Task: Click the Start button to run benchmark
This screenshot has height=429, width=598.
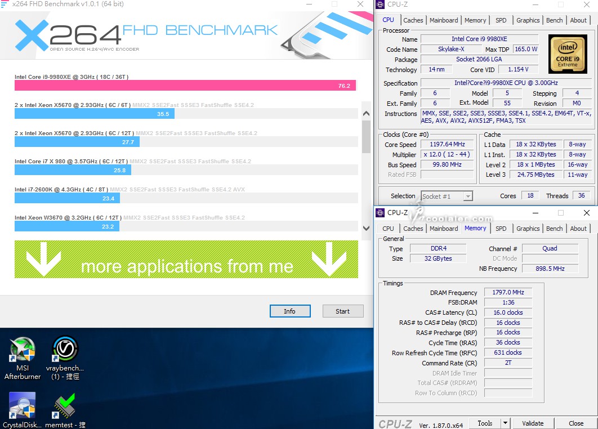Action: tap(343, 311)
